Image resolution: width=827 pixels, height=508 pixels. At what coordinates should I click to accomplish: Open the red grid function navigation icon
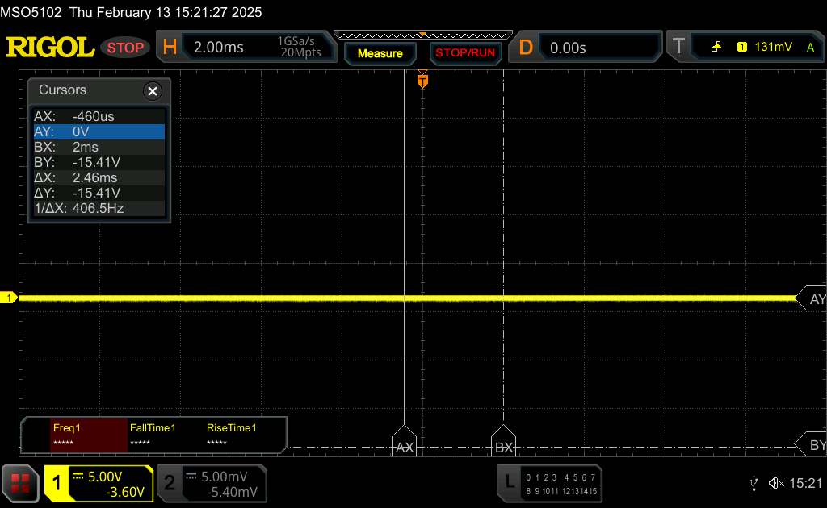pos(20,483)
